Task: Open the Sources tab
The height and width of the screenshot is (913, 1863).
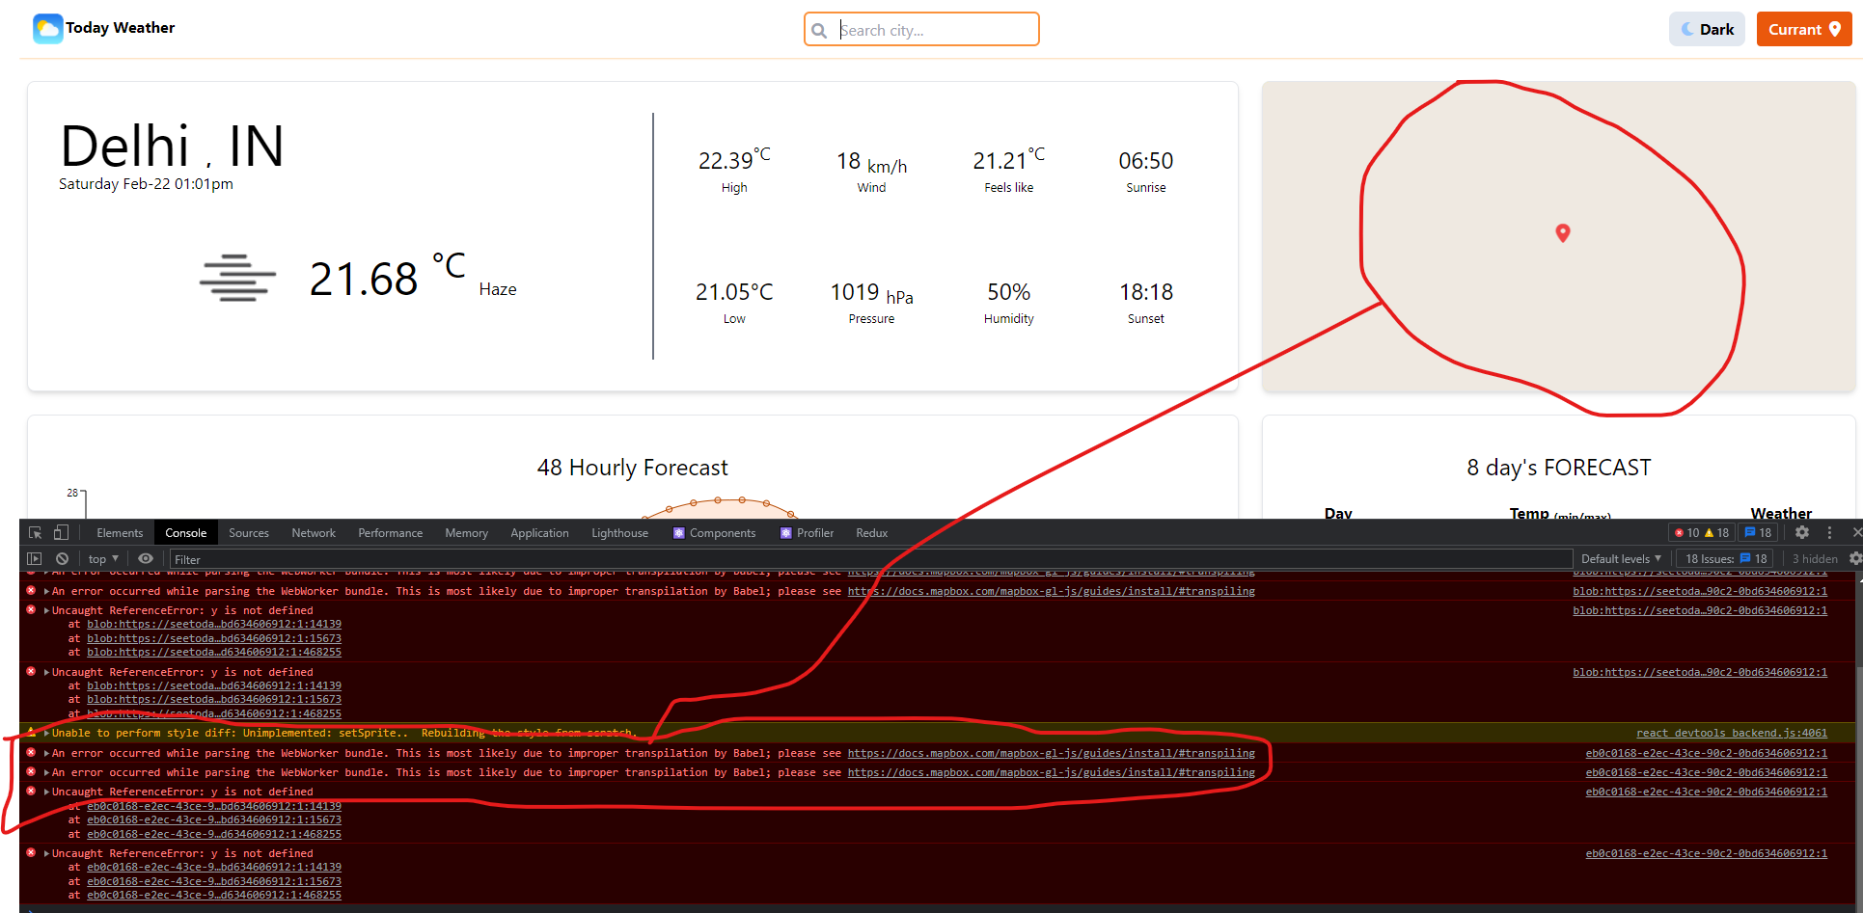Action: (249, 533)
